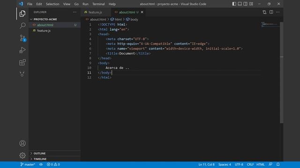Change indentation via Spaces: 4
This screenshot has height=168, width=300.
[225, 164]
